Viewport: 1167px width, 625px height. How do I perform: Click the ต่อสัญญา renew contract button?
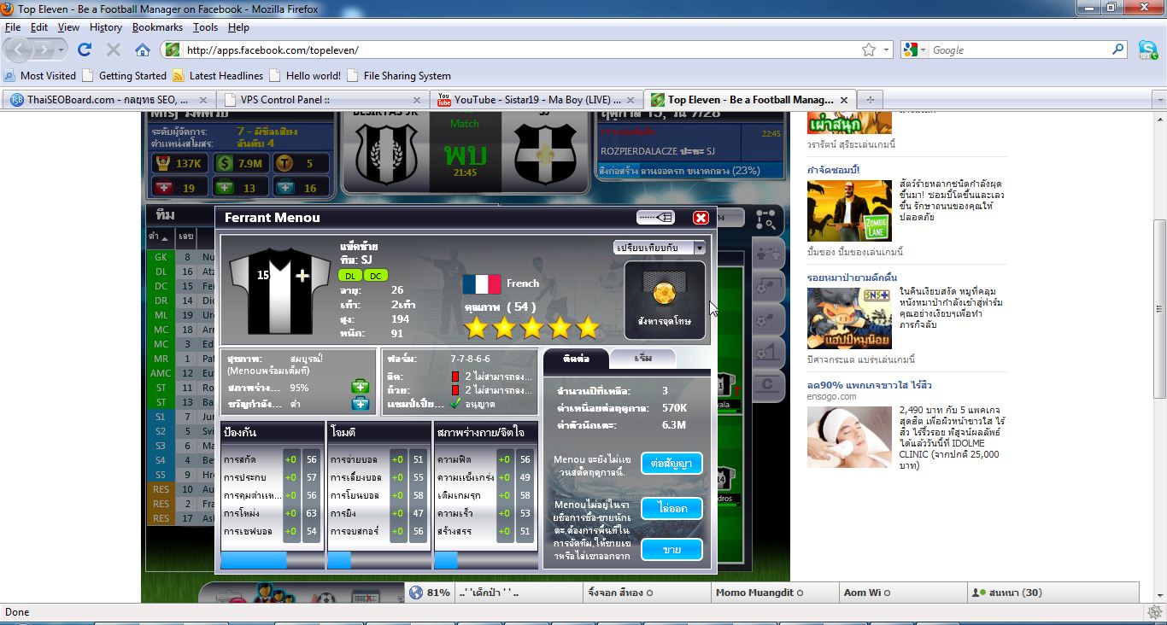[x=671, y=464]
